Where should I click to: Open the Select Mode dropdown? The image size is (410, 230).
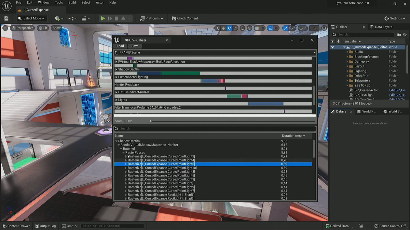[x=31, y=18]
